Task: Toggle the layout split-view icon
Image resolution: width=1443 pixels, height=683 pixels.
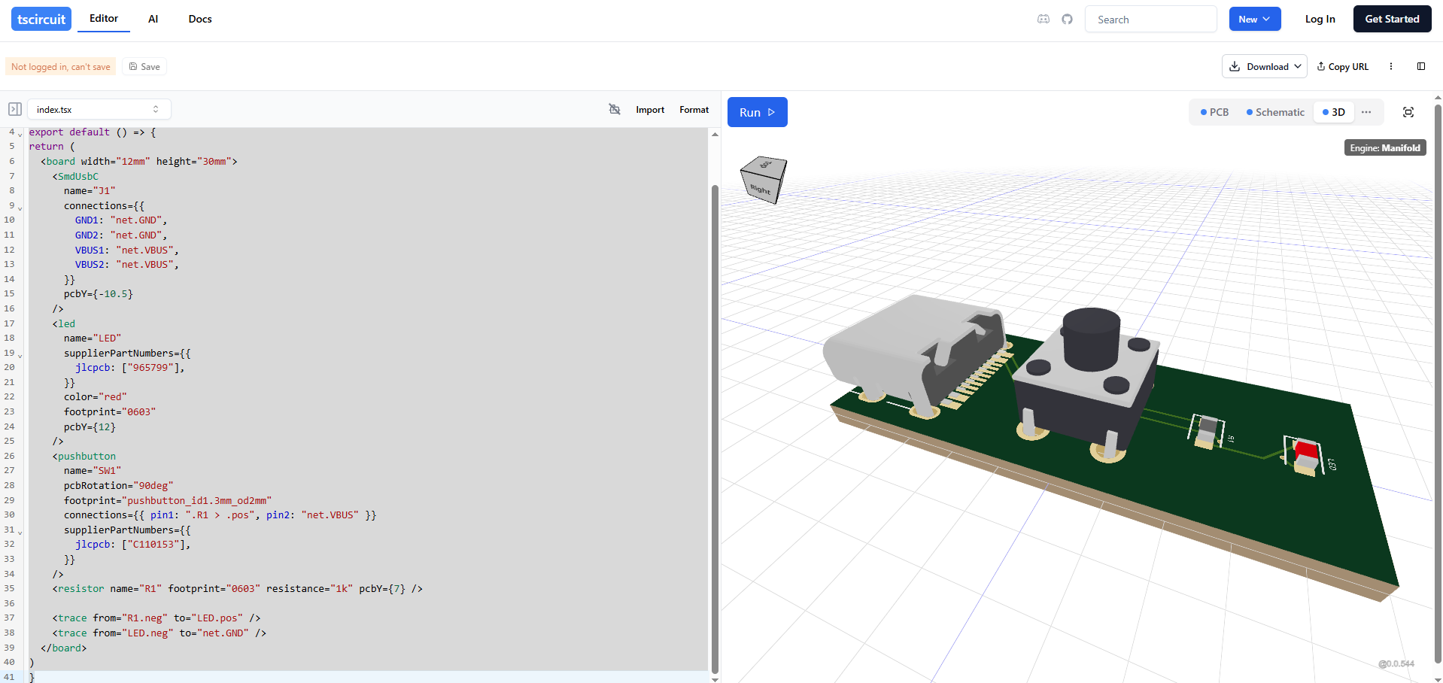Action: (1421, 66)
